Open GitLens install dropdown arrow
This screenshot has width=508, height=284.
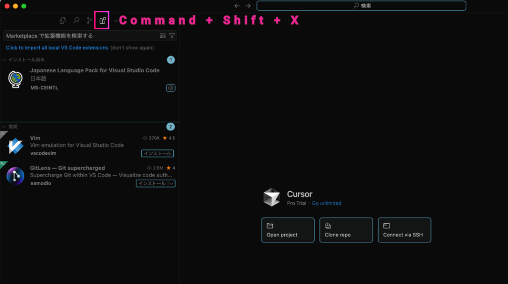[171, 184]
